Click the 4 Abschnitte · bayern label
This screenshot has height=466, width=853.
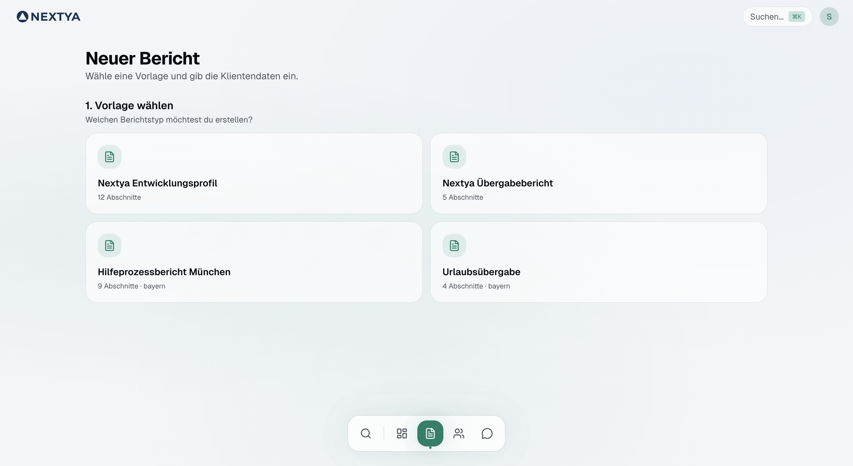pos(476,286)
